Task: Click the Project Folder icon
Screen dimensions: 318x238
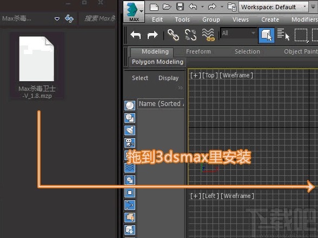Action: tap(232, 7)
